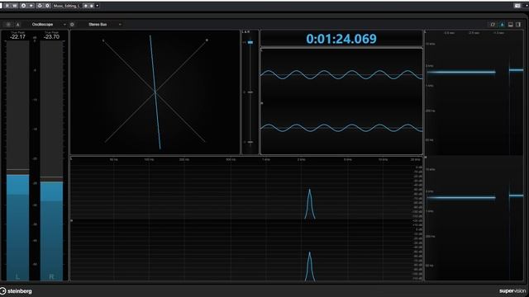Open the preset browser dropdown arrow

pos(98,6)
